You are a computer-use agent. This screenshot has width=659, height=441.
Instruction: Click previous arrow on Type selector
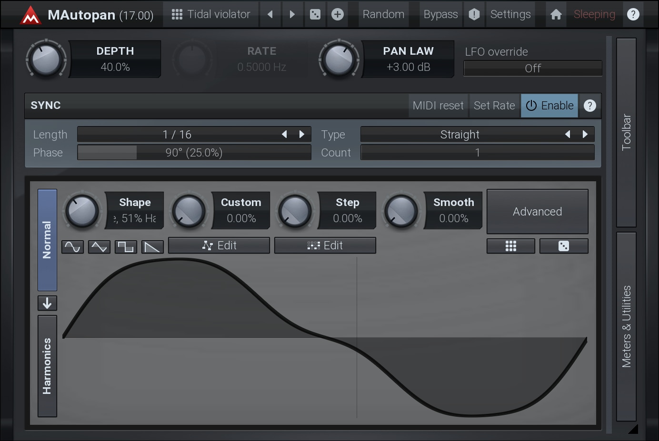(568, 135)
